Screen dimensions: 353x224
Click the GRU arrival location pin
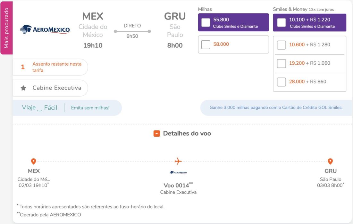pyautogui.click(x=330, y=161)
